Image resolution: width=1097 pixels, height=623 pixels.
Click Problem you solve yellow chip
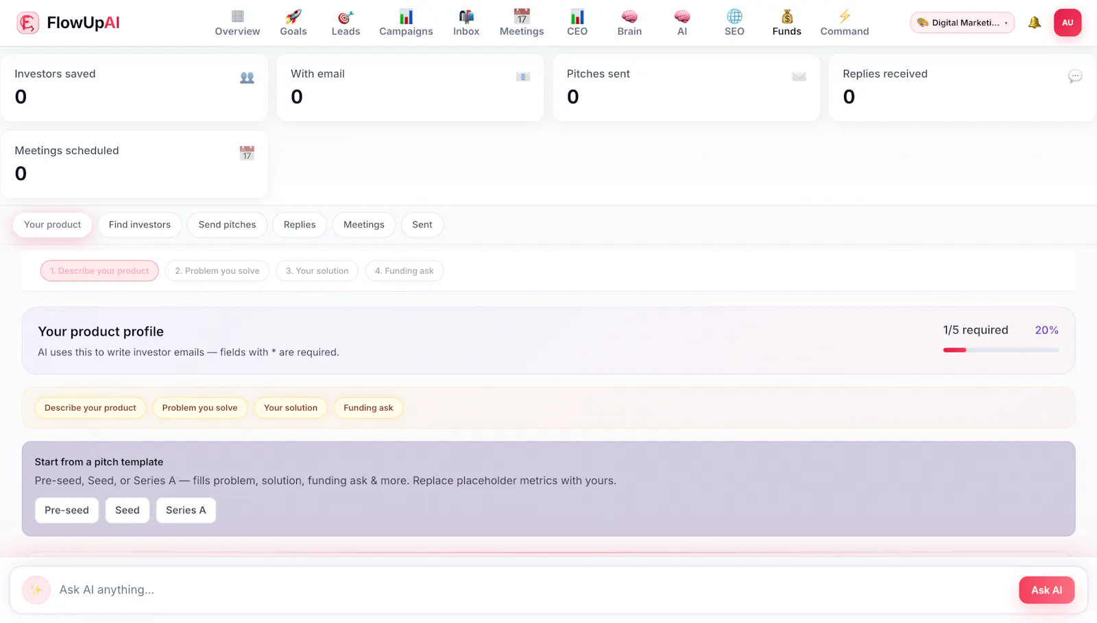tap(200, 408)
